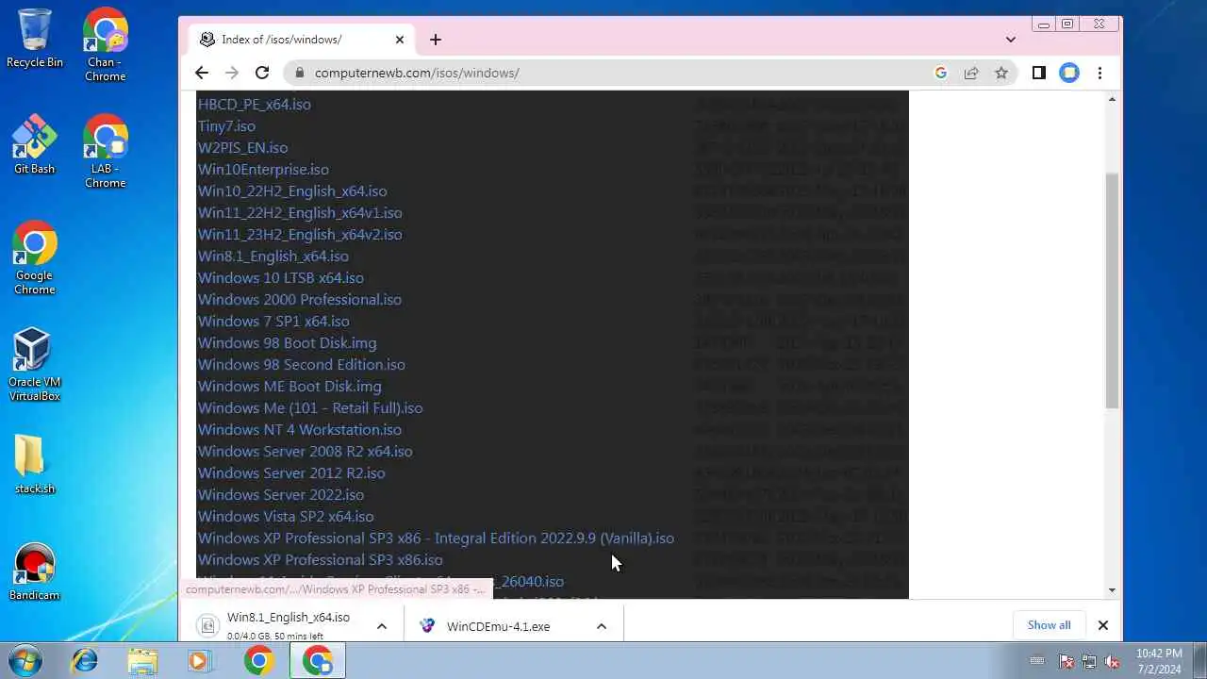1207x679 pixels.
Task: Close the downloads bar
Action: click(x=1102, y=625)
